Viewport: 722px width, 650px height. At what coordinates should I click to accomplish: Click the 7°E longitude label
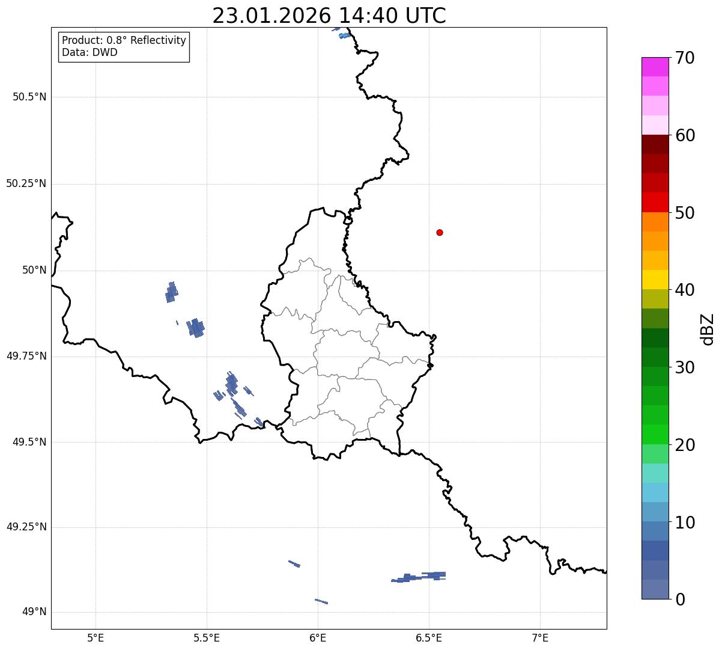(x=540, y=637)
